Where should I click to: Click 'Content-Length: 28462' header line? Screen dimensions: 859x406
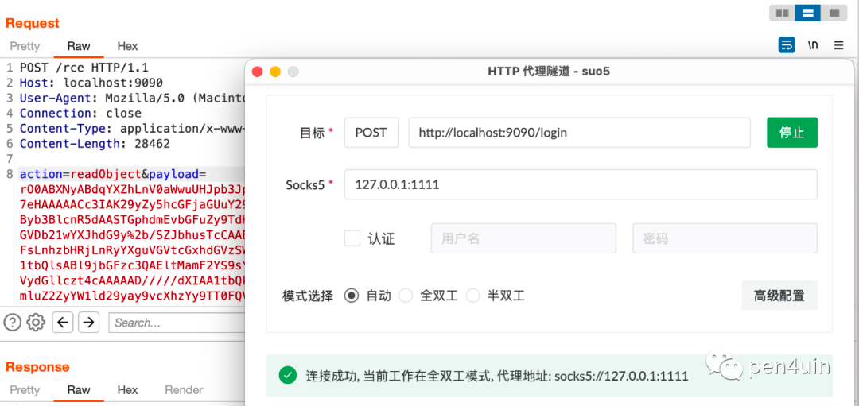click(x=95, y=144)
